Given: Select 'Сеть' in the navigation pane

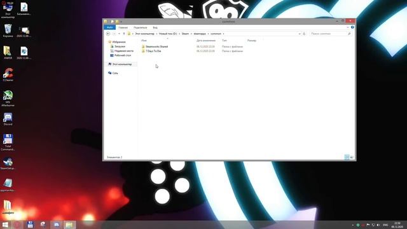Looking at the screenshot, I should 115,73.
